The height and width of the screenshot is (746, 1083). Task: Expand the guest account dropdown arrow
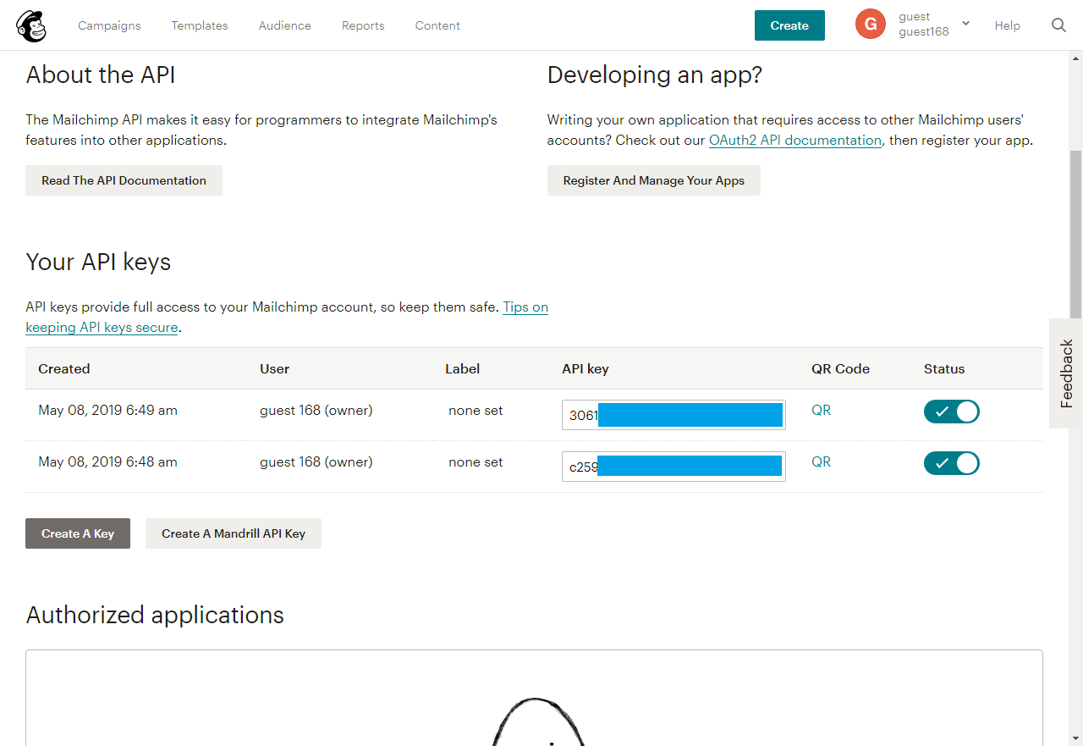(x=965, y=24)
